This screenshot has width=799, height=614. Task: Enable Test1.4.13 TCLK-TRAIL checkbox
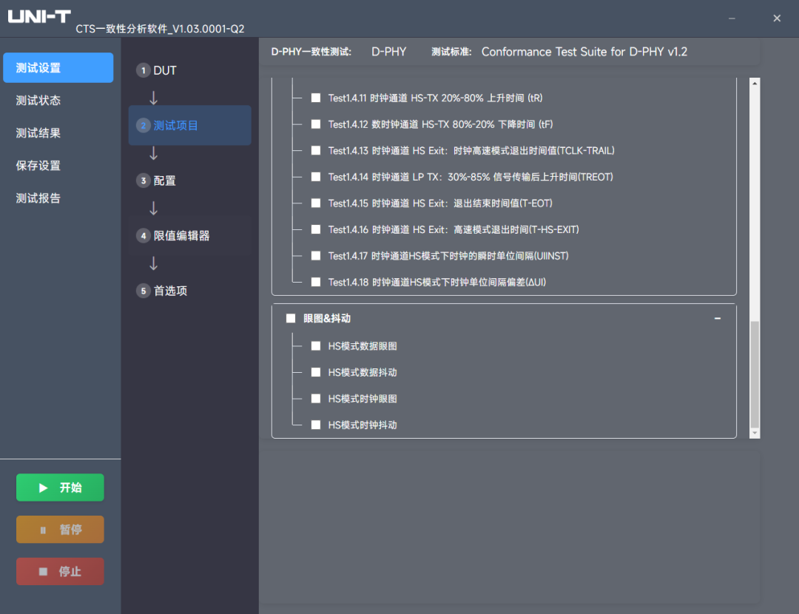pyautogui.click(x=316, y=150)
